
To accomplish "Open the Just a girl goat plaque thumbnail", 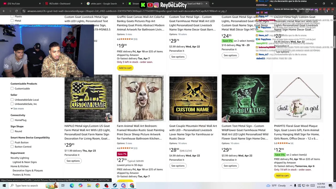I will pos(298,98).
